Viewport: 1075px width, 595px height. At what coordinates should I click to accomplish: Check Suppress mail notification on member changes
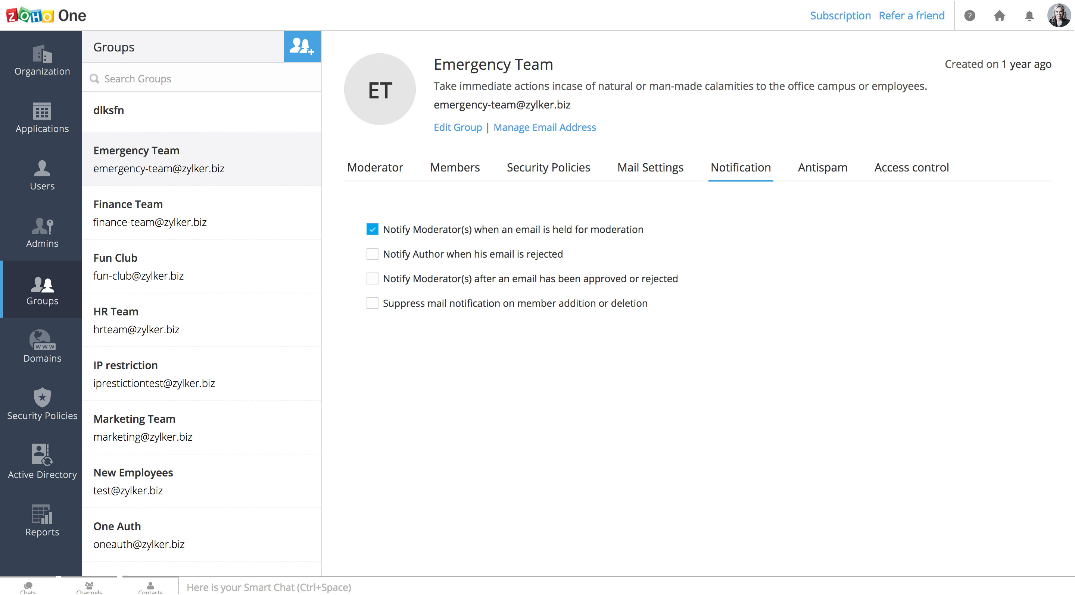pyautogui.click(x=372, y=303)
